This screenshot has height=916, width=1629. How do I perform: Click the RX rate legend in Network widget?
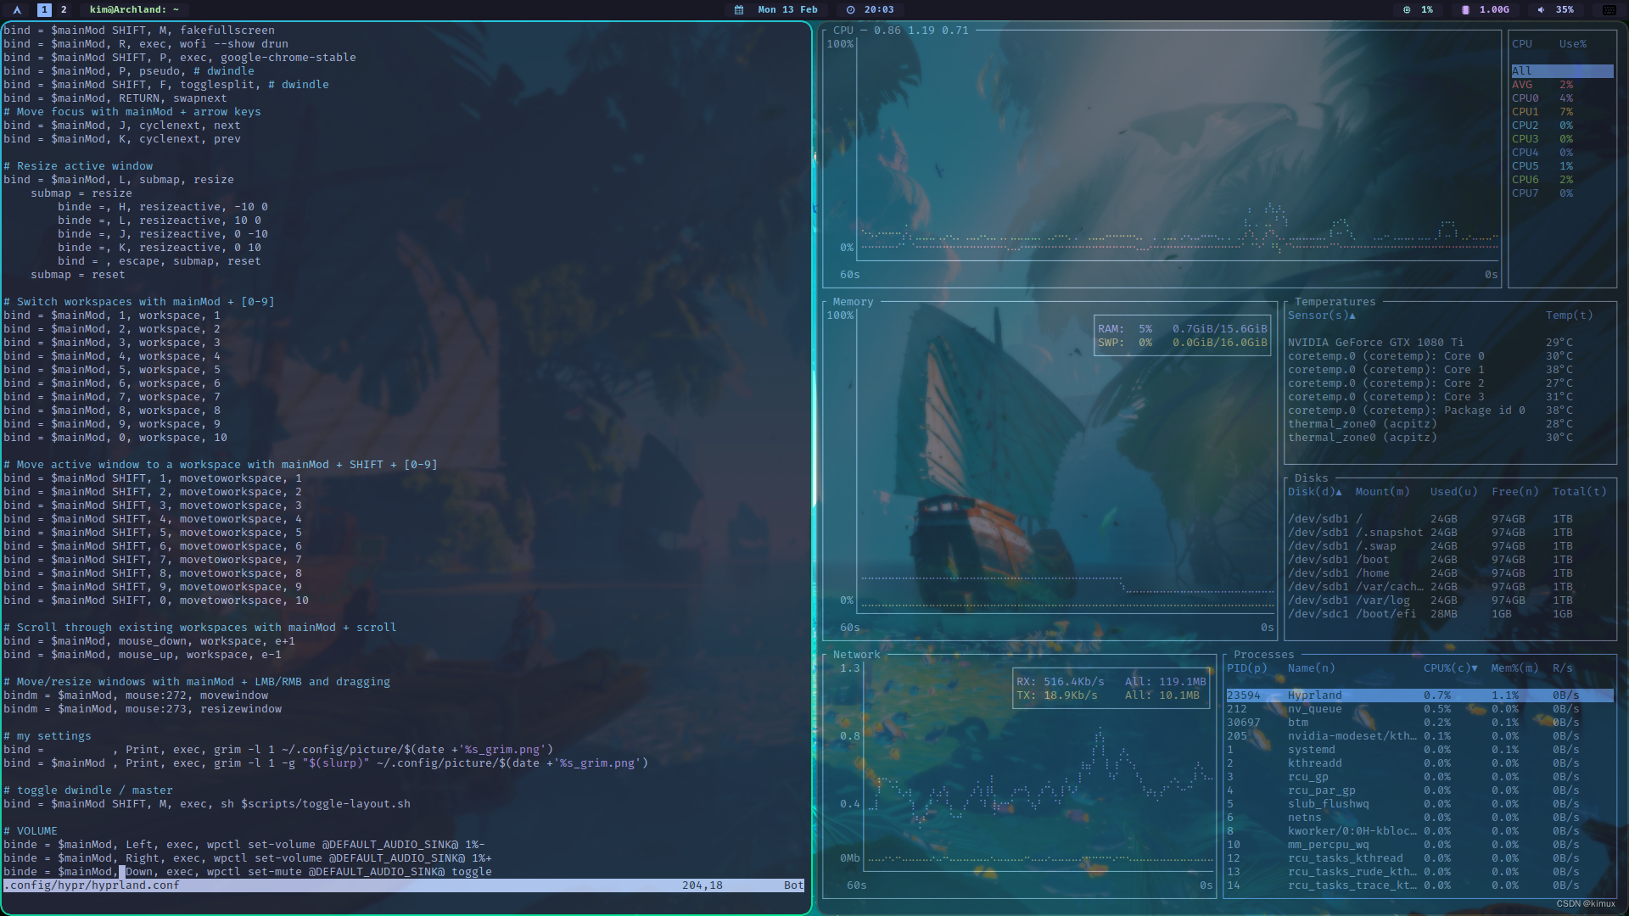click(1060, 682)
